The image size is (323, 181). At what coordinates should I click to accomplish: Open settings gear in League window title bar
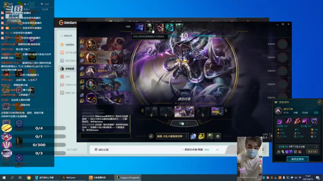[x=283, y=24]
